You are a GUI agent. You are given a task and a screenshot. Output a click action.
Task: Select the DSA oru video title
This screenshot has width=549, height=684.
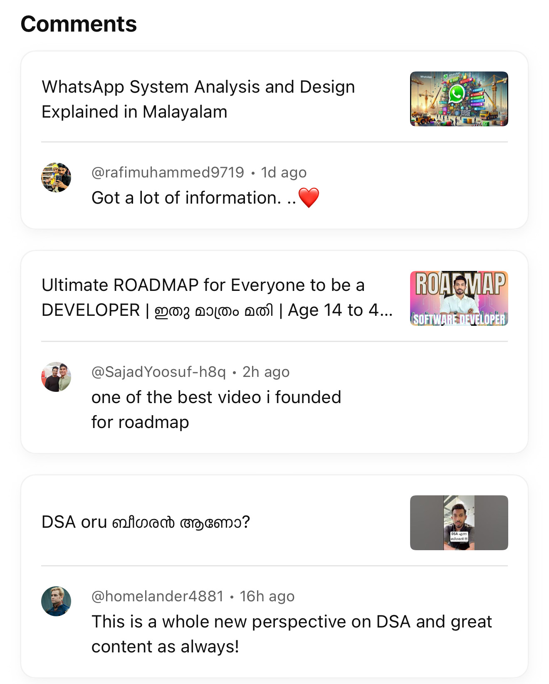(146, 522)
